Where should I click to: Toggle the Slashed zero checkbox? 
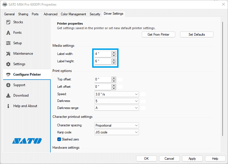[x=59, y=139]
